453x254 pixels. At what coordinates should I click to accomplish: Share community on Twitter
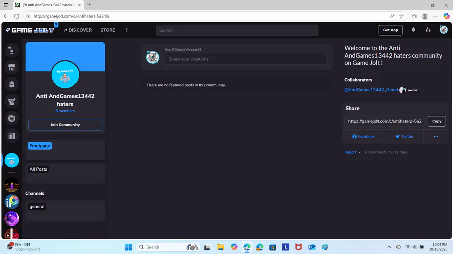pos(404,136)
